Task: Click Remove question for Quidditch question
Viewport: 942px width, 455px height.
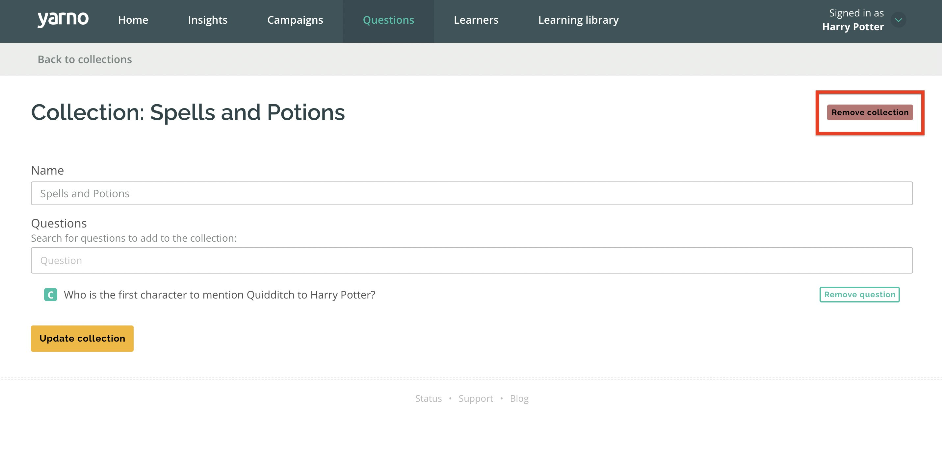Action: (x=860, y=294)
